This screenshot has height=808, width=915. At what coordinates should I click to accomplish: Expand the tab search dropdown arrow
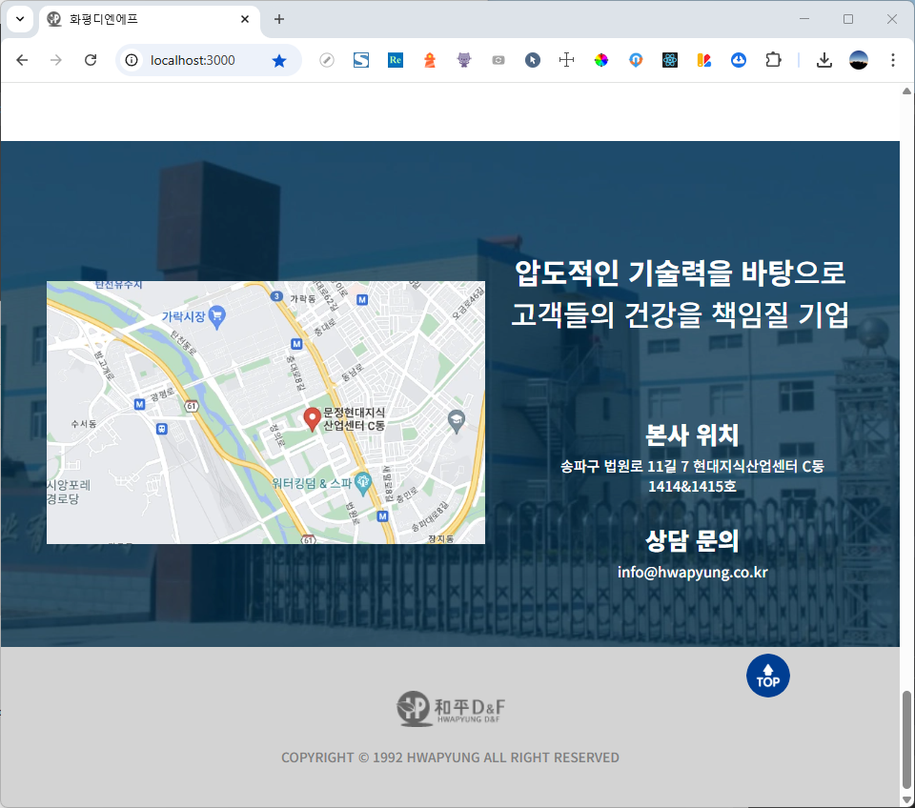tap(19, 19)
